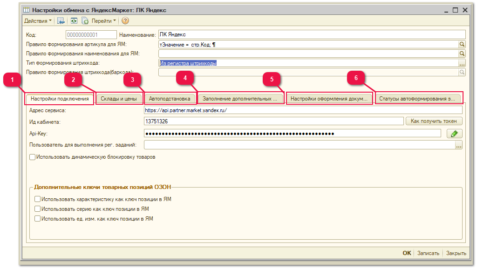The width and height of the screenshot is (477, 269).
Task: Click the find in list toolbar icon
Action: point(61,20)
